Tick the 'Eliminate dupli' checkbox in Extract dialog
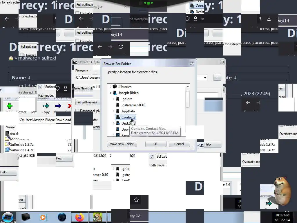This screenshot has width=297, height=223. (77, 111)
